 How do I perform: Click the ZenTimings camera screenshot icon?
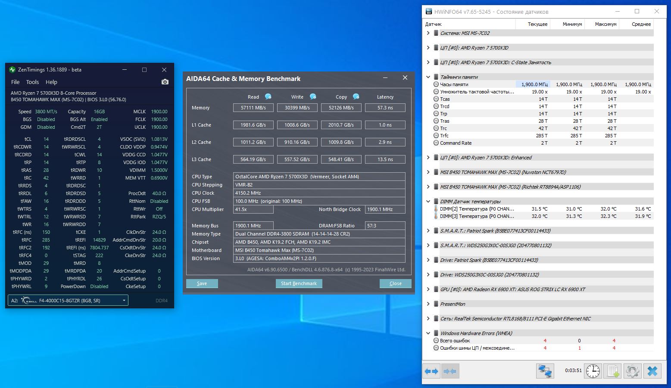click(x=165, y=82)
